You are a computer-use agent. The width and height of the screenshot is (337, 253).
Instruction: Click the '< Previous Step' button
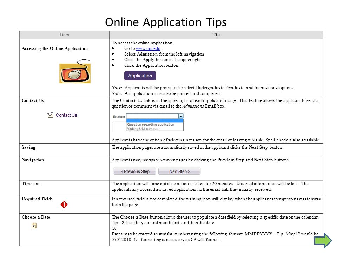point(135,171)
